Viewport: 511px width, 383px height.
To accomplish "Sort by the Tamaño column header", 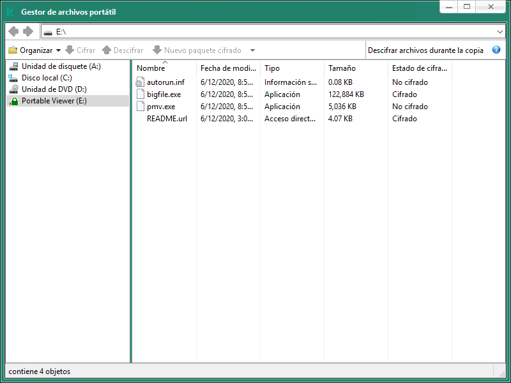I will coord(342,68).
